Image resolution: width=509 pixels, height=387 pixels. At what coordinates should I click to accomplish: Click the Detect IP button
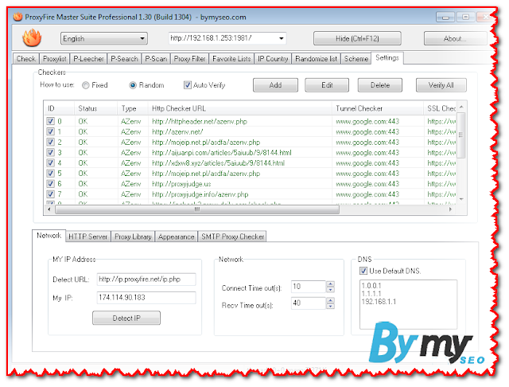(126, 318)
